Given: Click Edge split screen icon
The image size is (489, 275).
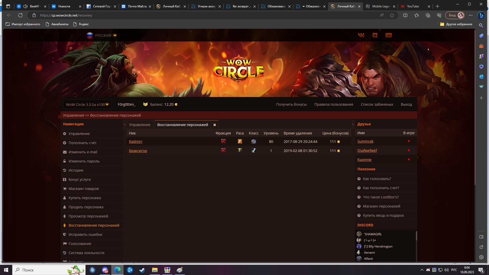Looking at the screenshot, I should (405, 16).
